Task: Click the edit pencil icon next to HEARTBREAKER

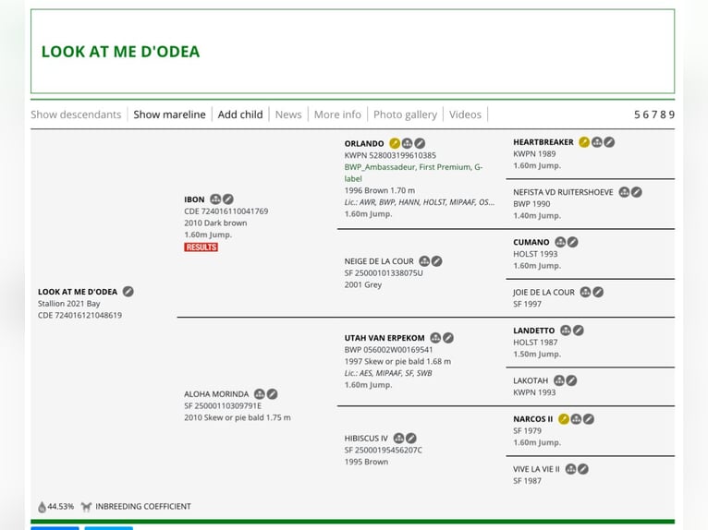Action: click(x=609, y=142)
